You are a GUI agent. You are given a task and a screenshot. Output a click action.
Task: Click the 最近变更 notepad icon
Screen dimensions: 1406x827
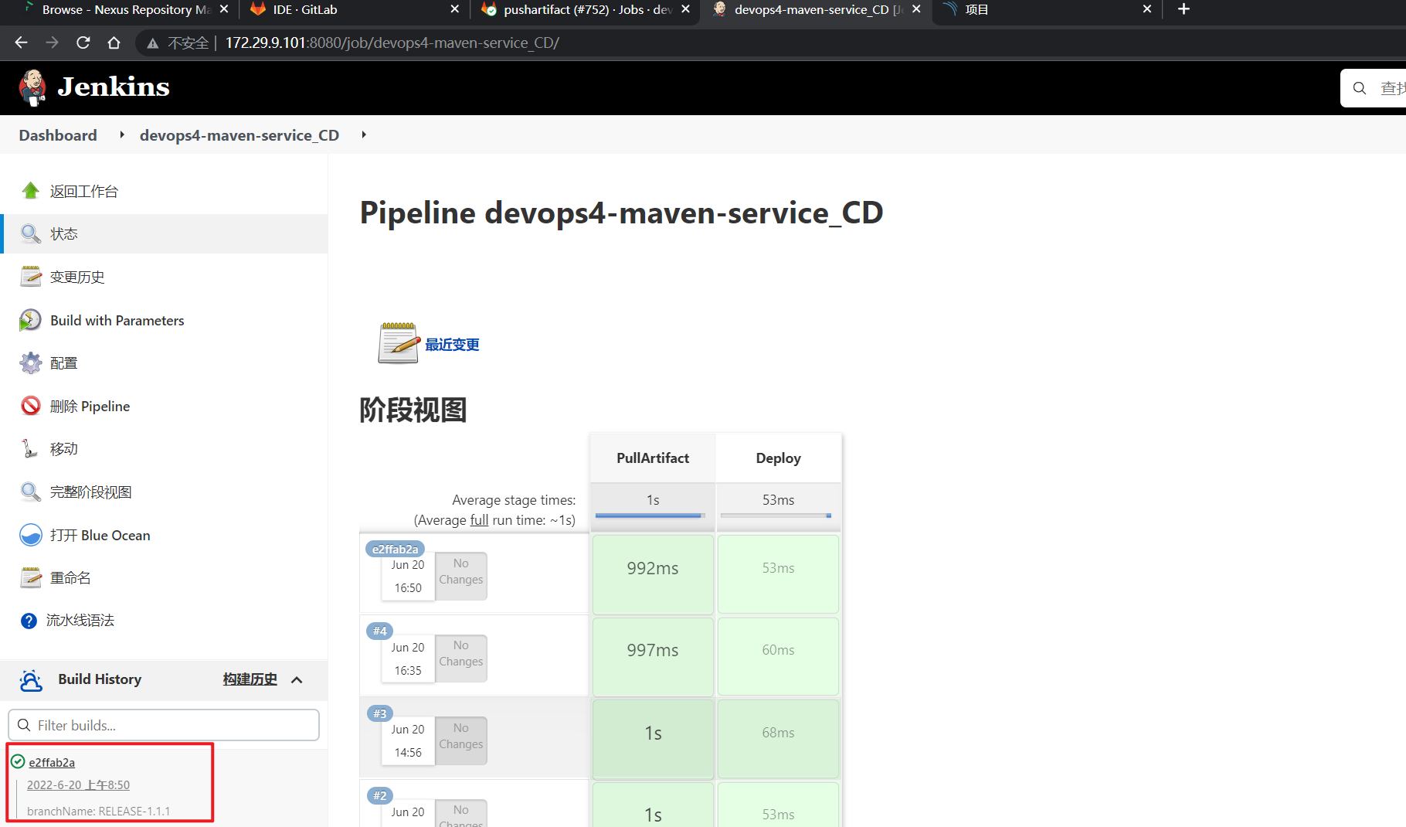[x=398, y=343]
